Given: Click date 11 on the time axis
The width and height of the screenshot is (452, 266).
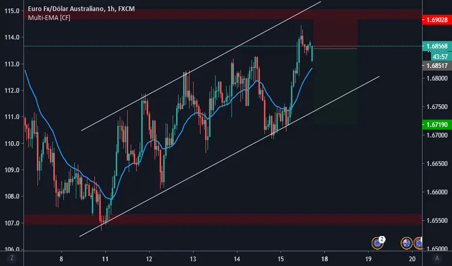Looking at the screenshot, I should click(105, 259).
